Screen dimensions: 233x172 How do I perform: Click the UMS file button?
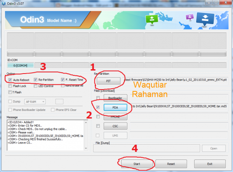[x=115, y=135]
